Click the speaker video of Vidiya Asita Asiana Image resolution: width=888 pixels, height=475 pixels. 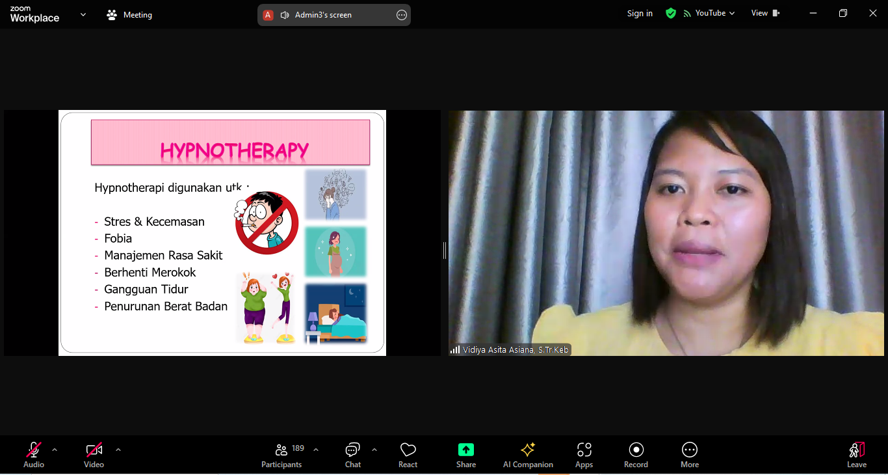[x=666, y=233]
